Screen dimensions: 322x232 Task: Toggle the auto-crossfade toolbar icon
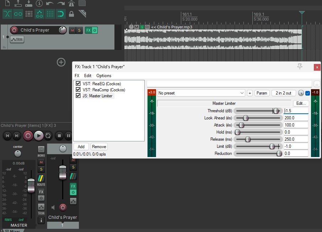[x=7, y=14]
